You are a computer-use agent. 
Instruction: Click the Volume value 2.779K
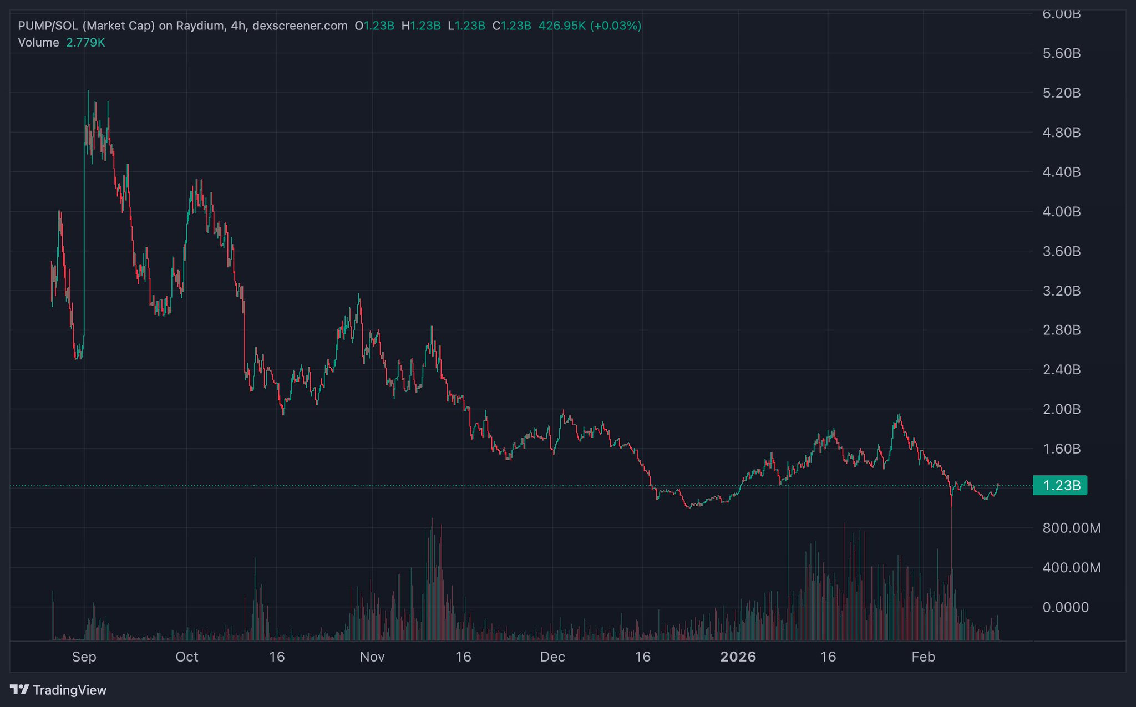[x=85, y=43]
